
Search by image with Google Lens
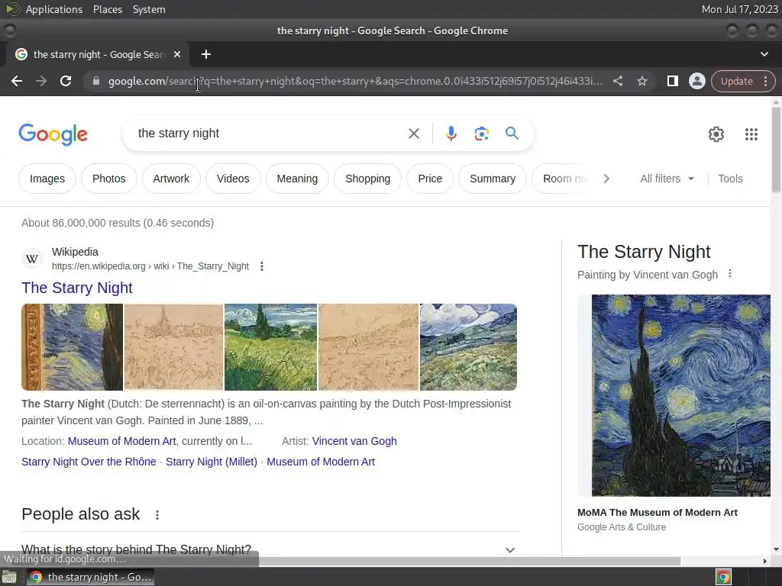[x=481, y=134]
